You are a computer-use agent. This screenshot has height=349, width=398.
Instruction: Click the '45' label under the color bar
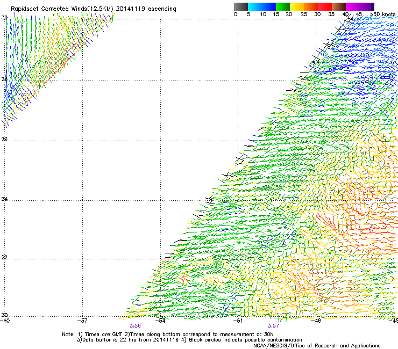click(x=359, y=14)
